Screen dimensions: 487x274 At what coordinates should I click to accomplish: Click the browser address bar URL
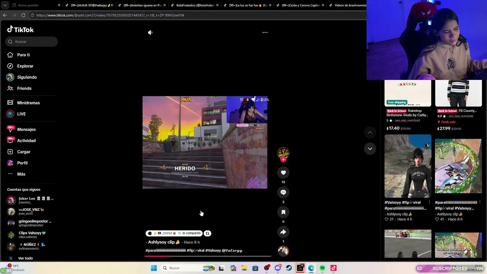110,15
